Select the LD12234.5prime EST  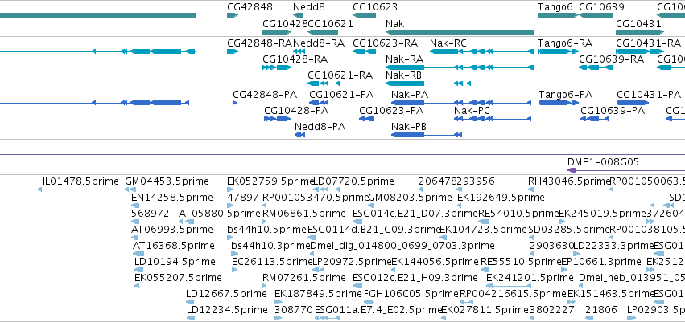coord(191,318)
